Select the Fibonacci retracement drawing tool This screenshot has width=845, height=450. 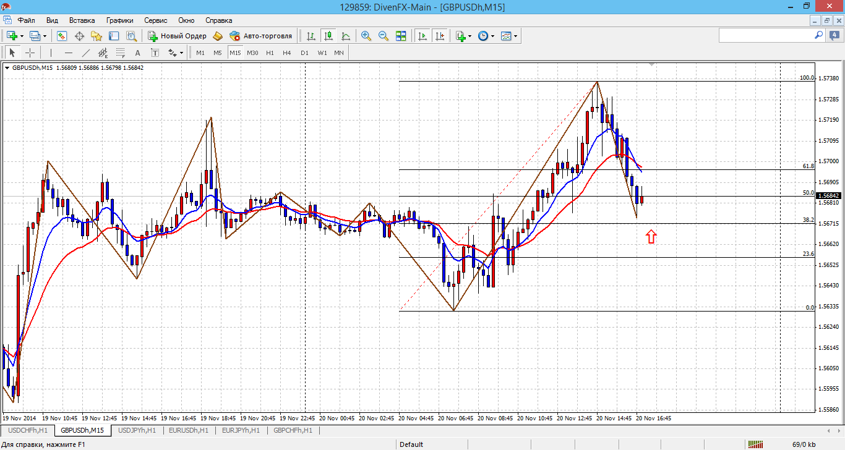coord(121,53)
